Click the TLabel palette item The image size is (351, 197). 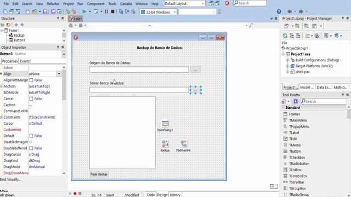coord(294,132)
